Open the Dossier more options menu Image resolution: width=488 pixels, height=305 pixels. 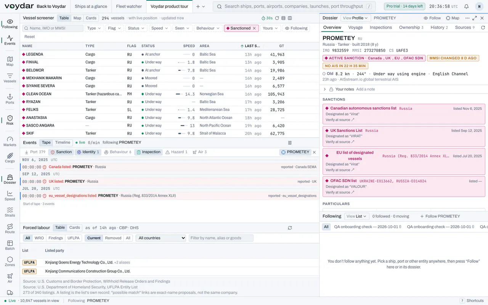[467, 18]
